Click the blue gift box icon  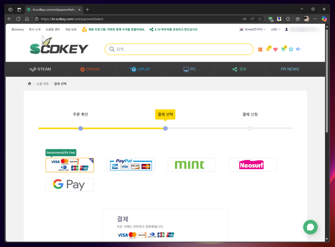(x=291, y=49)
